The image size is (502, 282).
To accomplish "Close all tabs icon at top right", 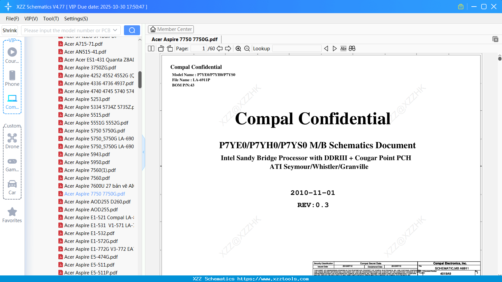I will click(x=495, y=39).
